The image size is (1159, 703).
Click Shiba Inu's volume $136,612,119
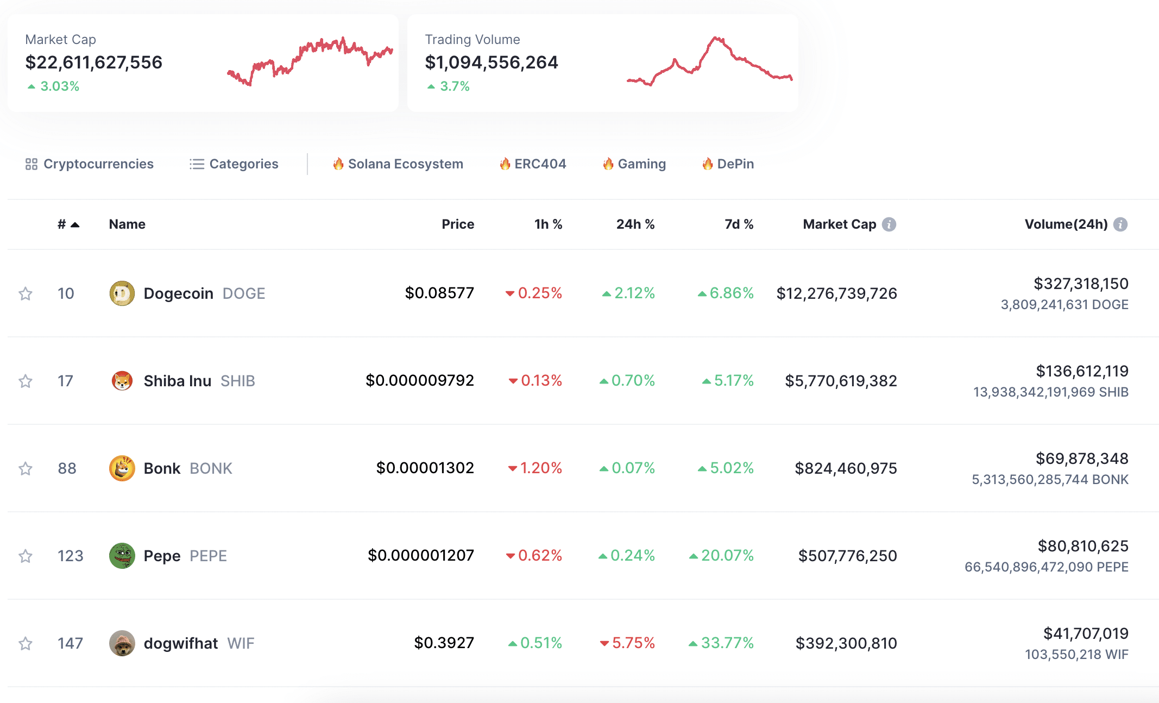coord(1082,371)
